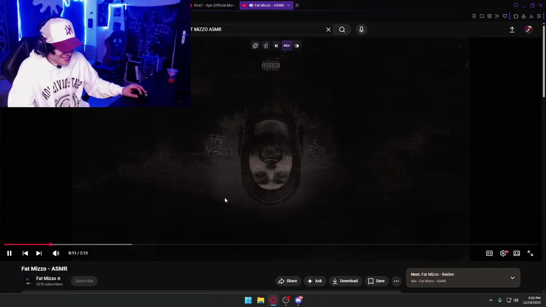Exit full-window video mode
The width and height of the screenshot is (546, 307).
[530, 253]
